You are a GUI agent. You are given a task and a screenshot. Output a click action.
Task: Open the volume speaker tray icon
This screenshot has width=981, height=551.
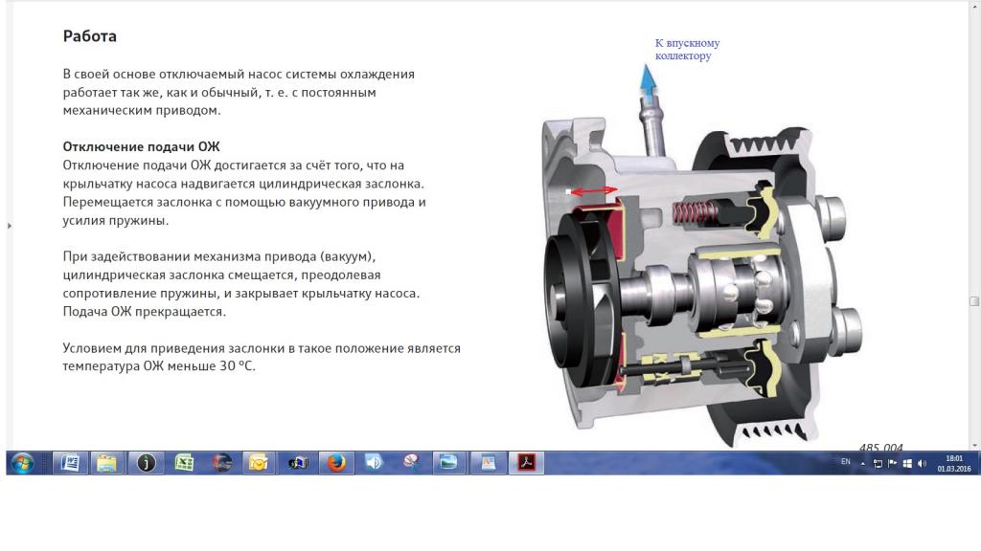pyautogui.click(x=922, y=464)
